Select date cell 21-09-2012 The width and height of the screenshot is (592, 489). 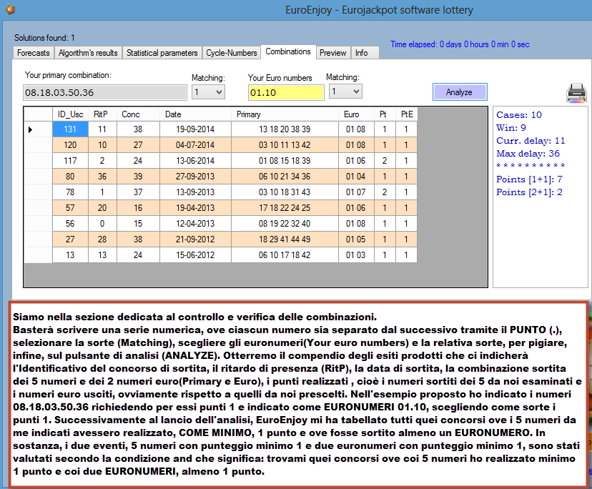click(x=195, y=239)
